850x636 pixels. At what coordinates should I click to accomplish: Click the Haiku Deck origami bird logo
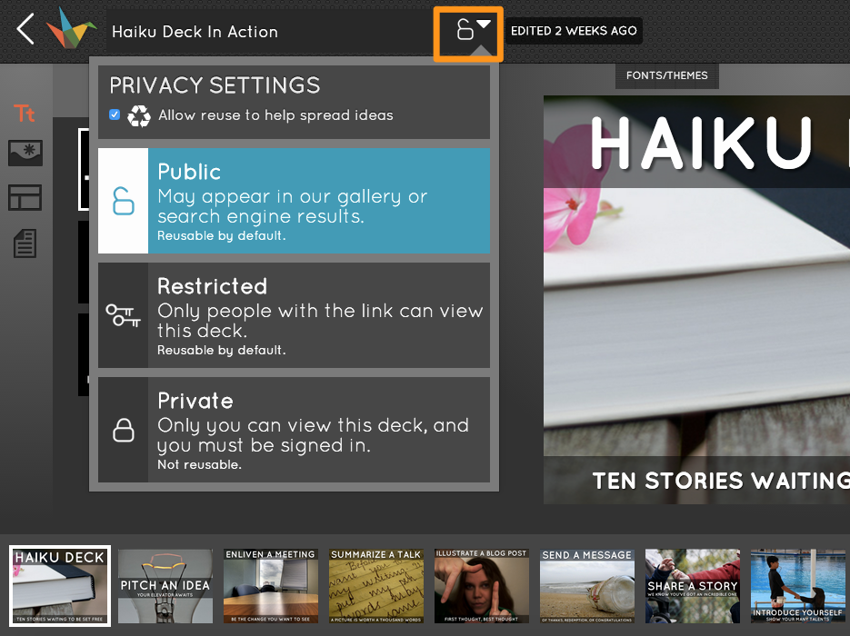(x=72, y=29)
